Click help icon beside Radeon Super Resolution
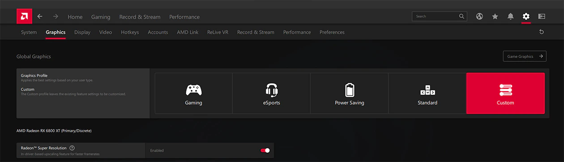 [x=72, y=148]
